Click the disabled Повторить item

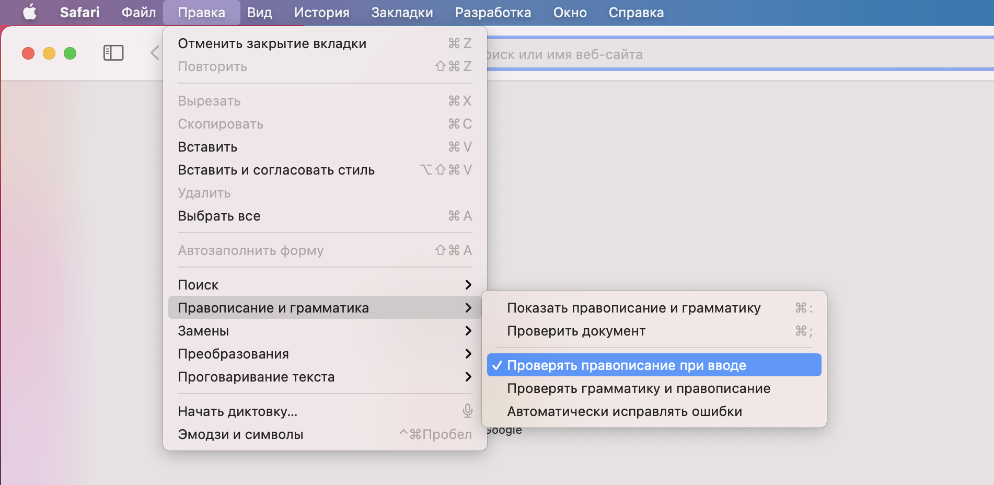point(325,66)
